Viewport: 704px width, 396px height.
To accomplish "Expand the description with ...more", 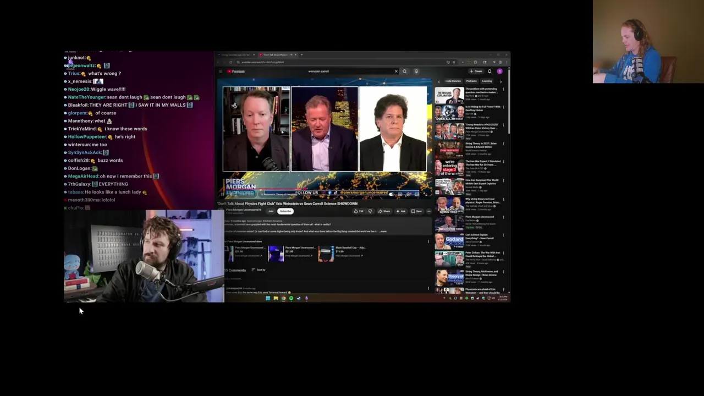I will coord(382,231).
